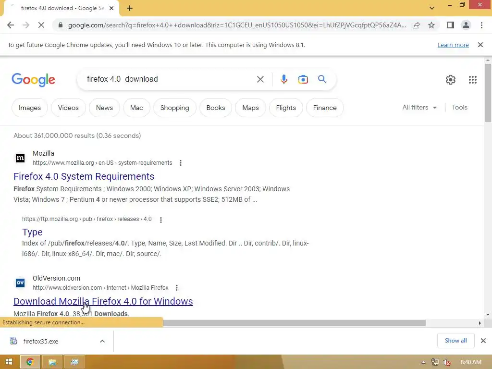This screenshot has width=492, height=369.
Task: Open Google apps grid
Action: [473, 80]
